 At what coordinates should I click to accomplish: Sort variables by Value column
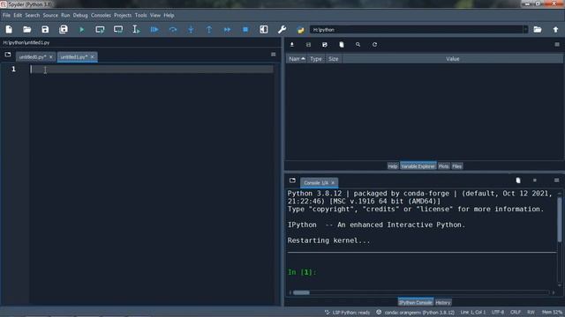coord(453,59)
